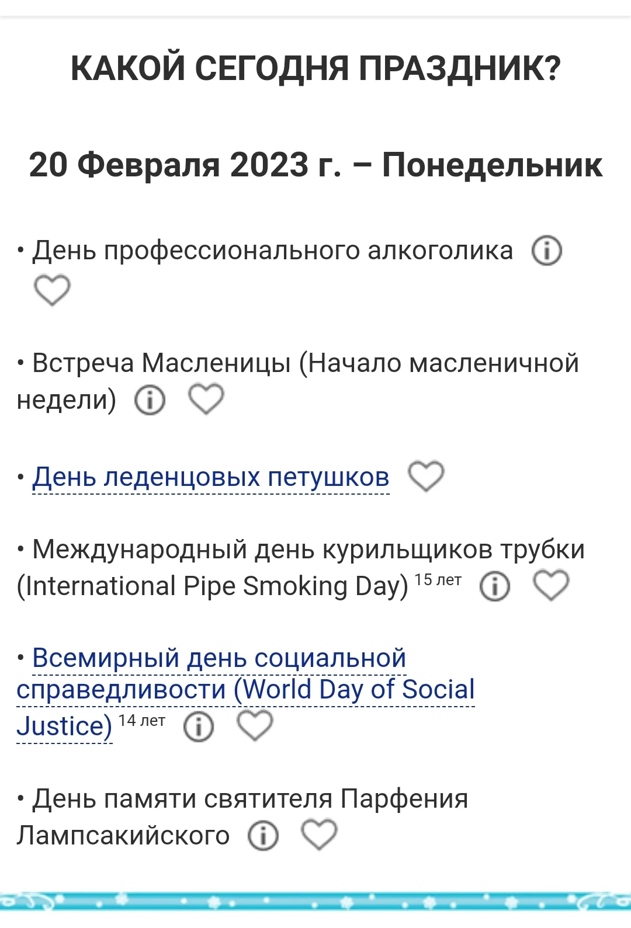The height and width of the screenshot is (928, 631).
Task: Like День профессионального алкоголика with heart
Action: point(52,290)
